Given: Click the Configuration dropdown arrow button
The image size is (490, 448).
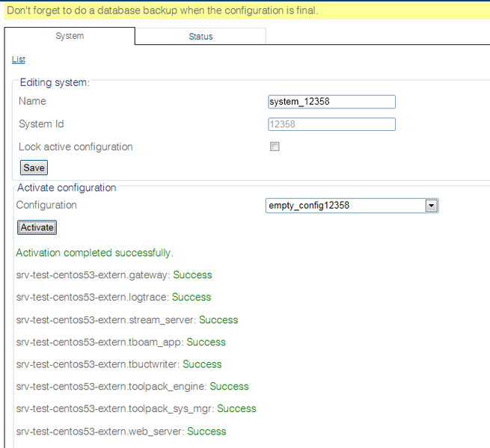Looking at the screenshot, I should click(x=431, y=206).
